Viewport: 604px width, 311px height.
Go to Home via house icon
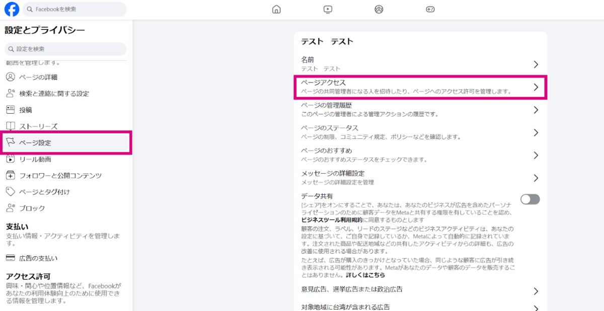tap(276, 9)
